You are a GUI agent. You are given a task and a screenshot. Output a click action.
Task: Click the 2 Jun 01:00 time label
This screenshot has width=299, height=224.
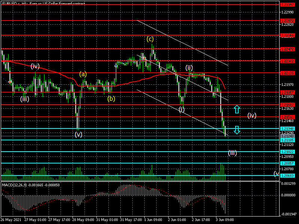pos(177,220)
